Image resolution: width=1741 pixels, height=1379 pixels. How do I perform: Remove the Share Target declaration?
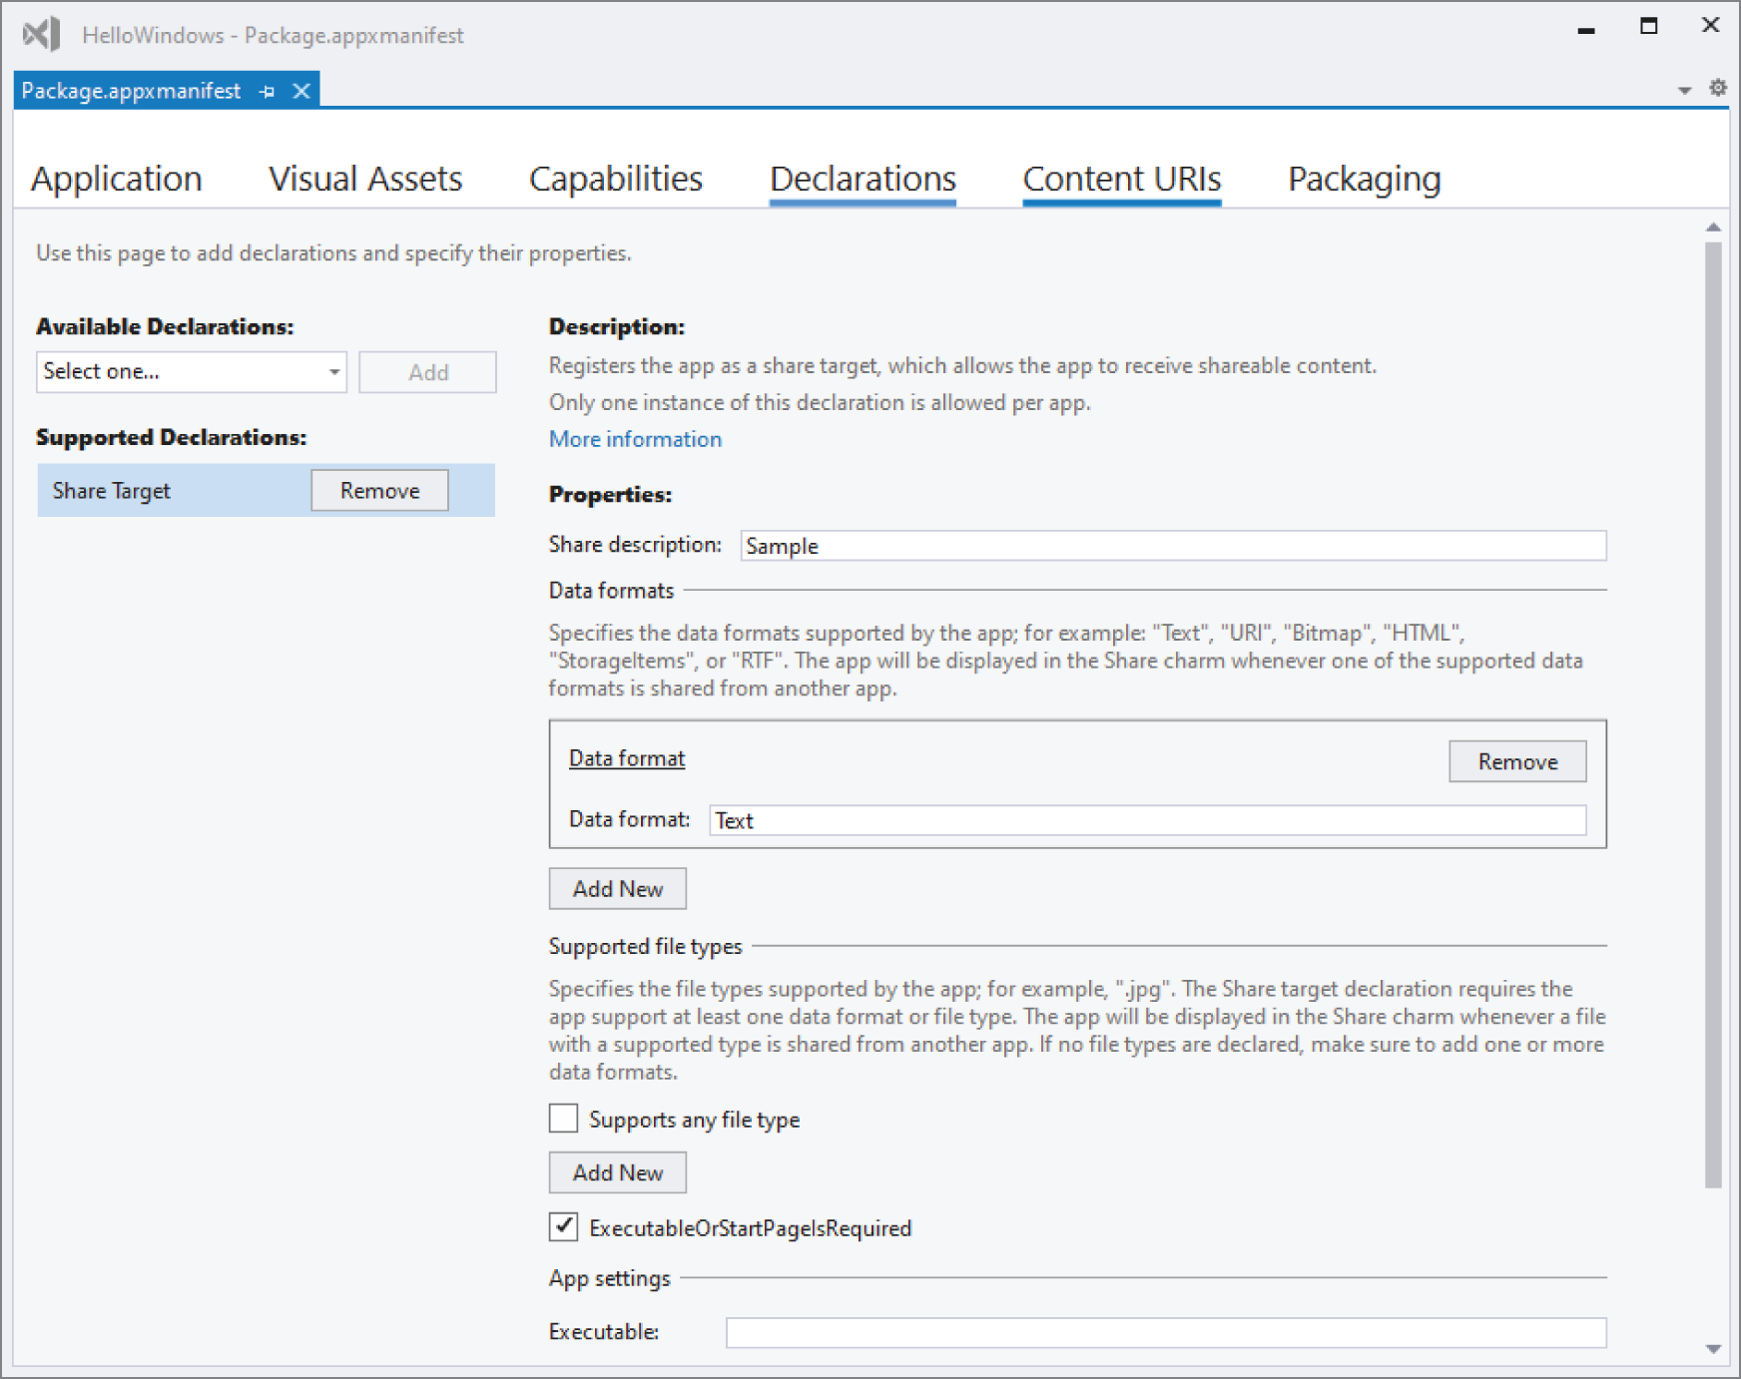coord(379,490)
